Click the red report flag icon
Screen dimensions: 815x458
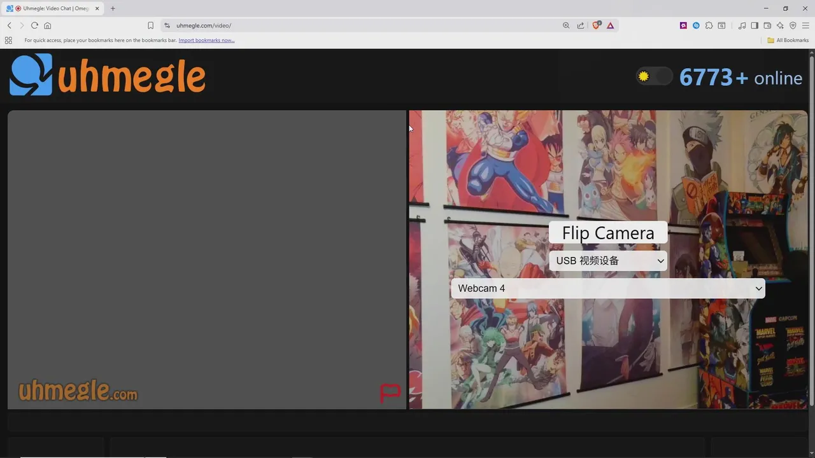(x=390, y=393)
